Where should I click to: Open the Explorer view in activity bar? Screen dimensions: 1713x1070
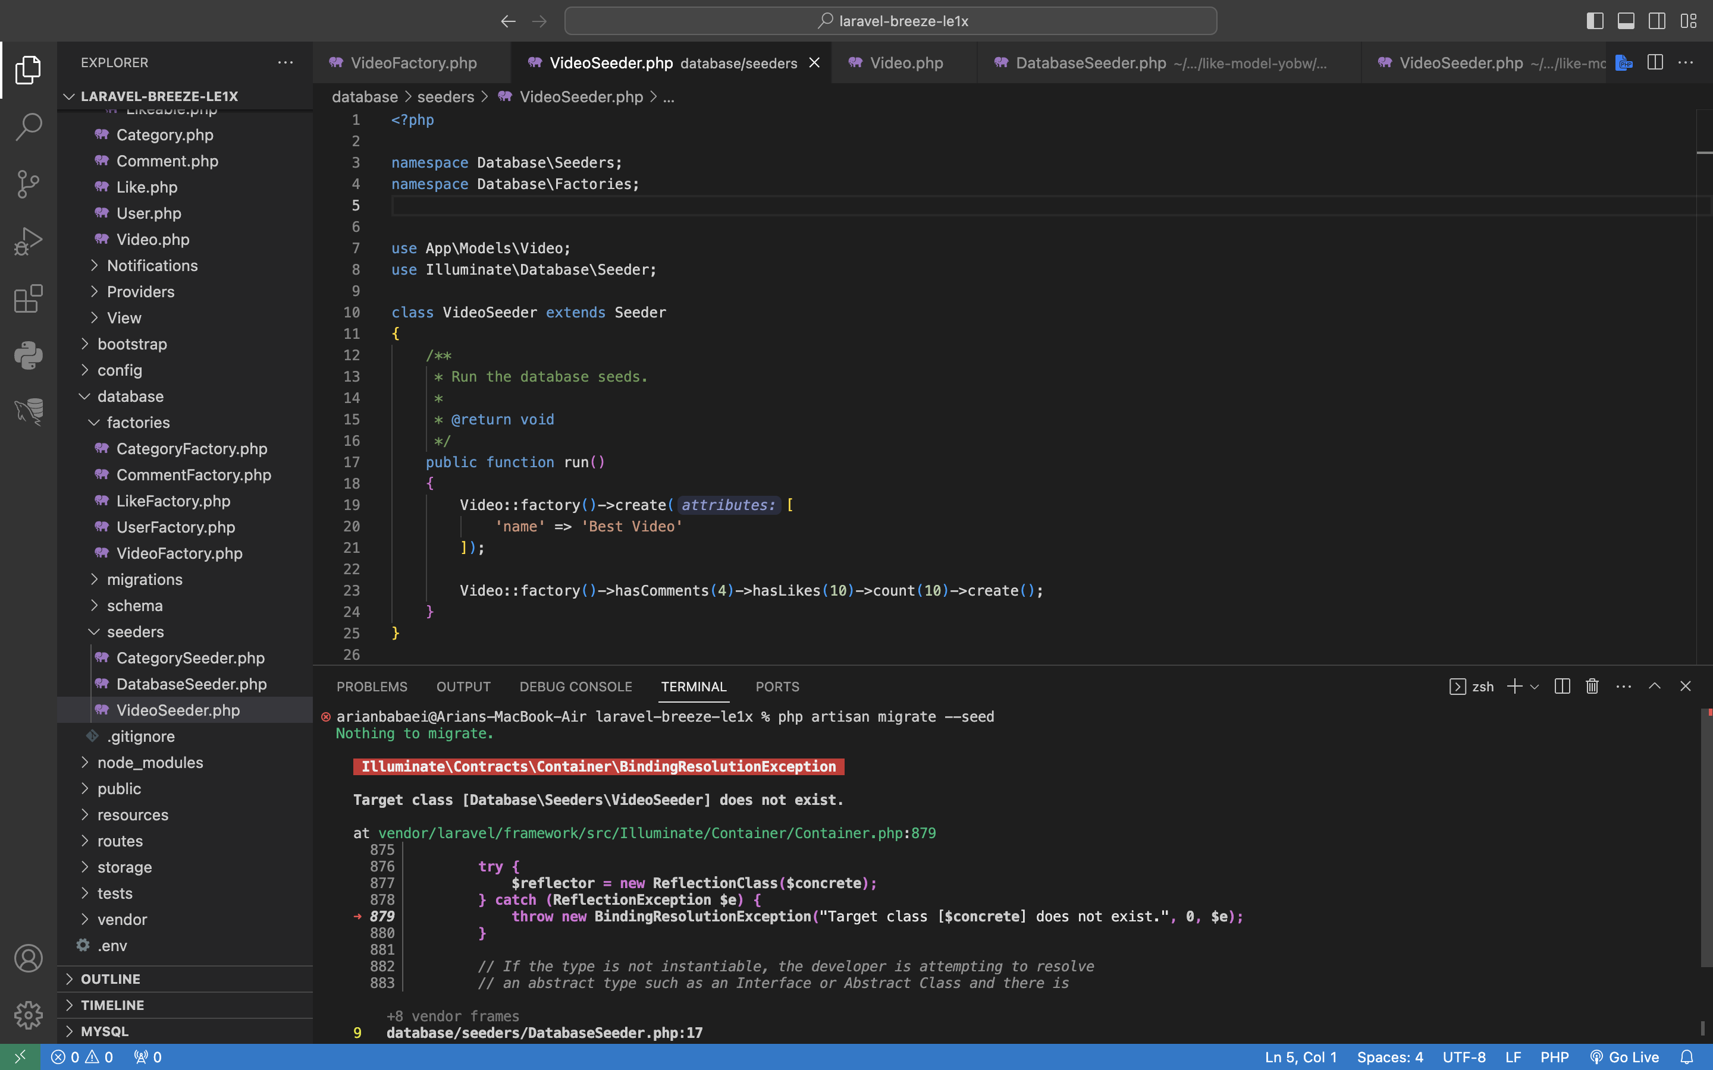29,70
